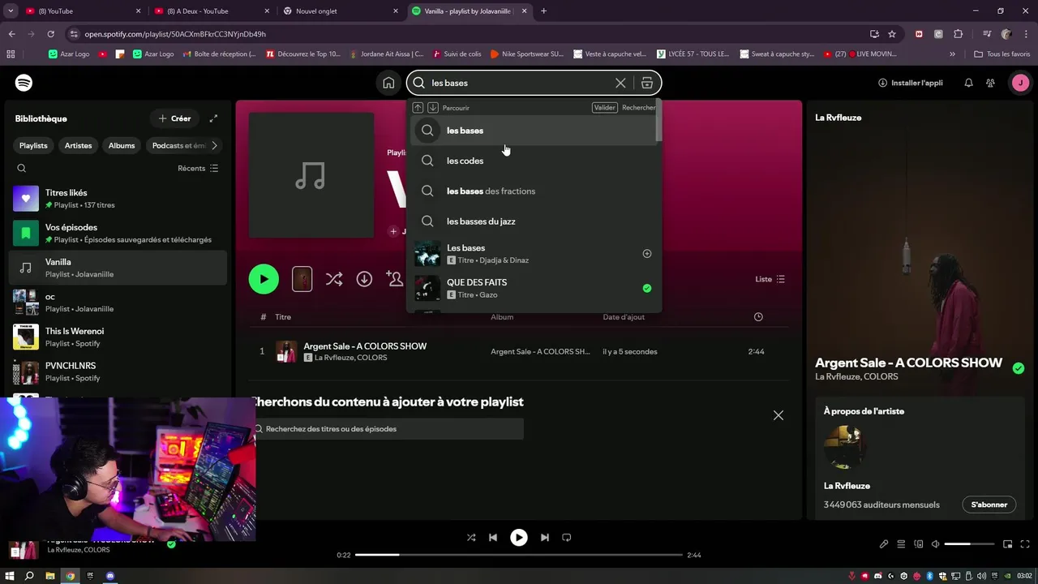Seek on the track progress bar
The width and height of the screenshot is (1038, 584).
tap(519, 555)
